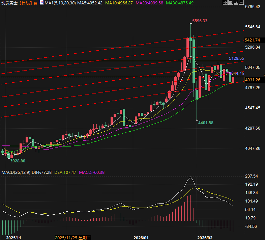Click the 4401.58 low price label
This screenshot has width=265, height=240.
(x=206, y=123)
